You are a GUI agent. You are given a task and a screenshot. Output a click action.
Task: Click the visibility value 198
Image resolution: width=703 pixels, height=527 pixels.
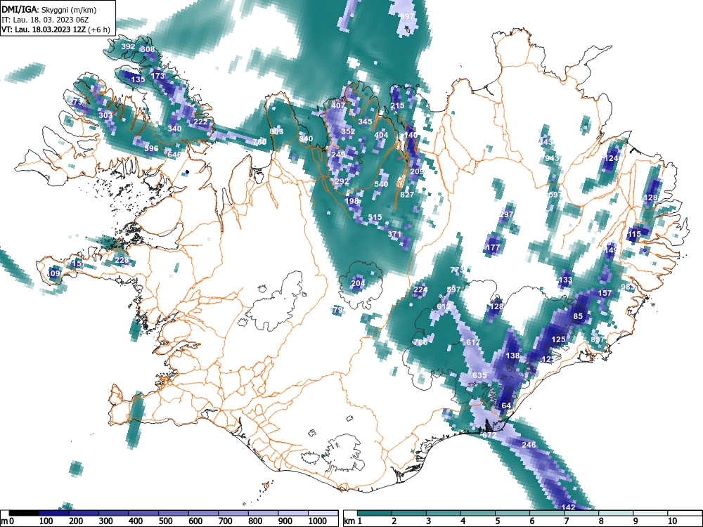click(x=351, y=201)
